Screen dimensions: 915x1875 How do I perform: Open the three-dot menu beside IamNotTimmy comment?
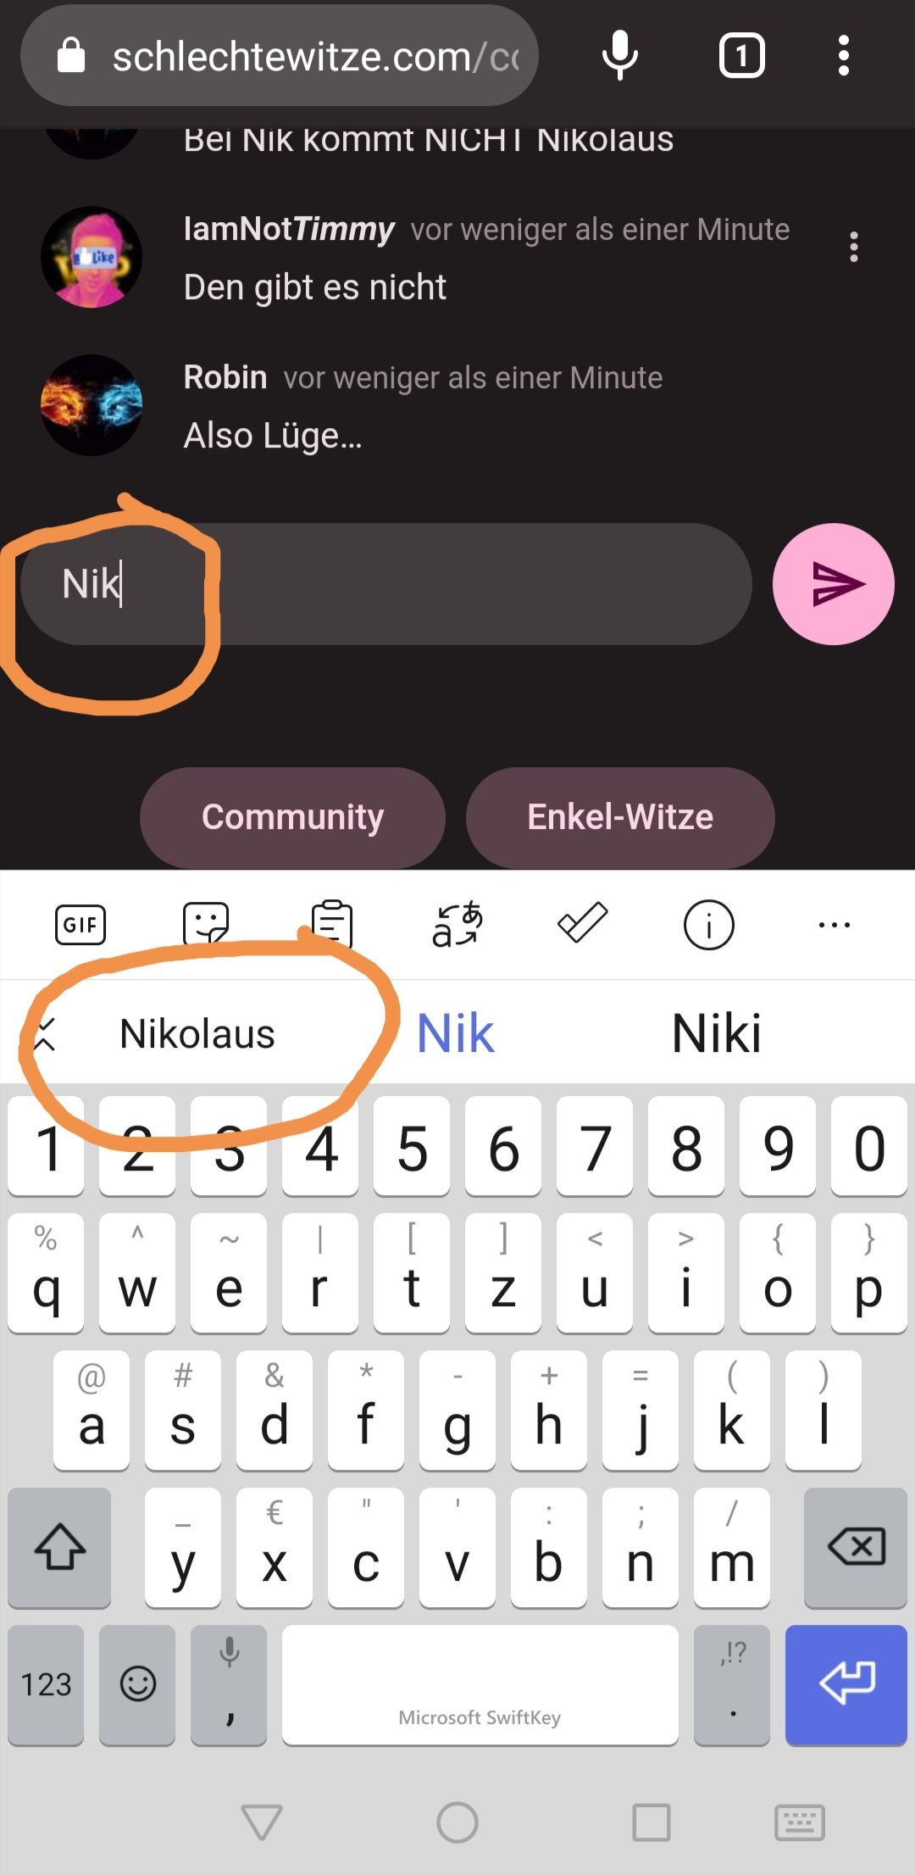coord(854,247)
